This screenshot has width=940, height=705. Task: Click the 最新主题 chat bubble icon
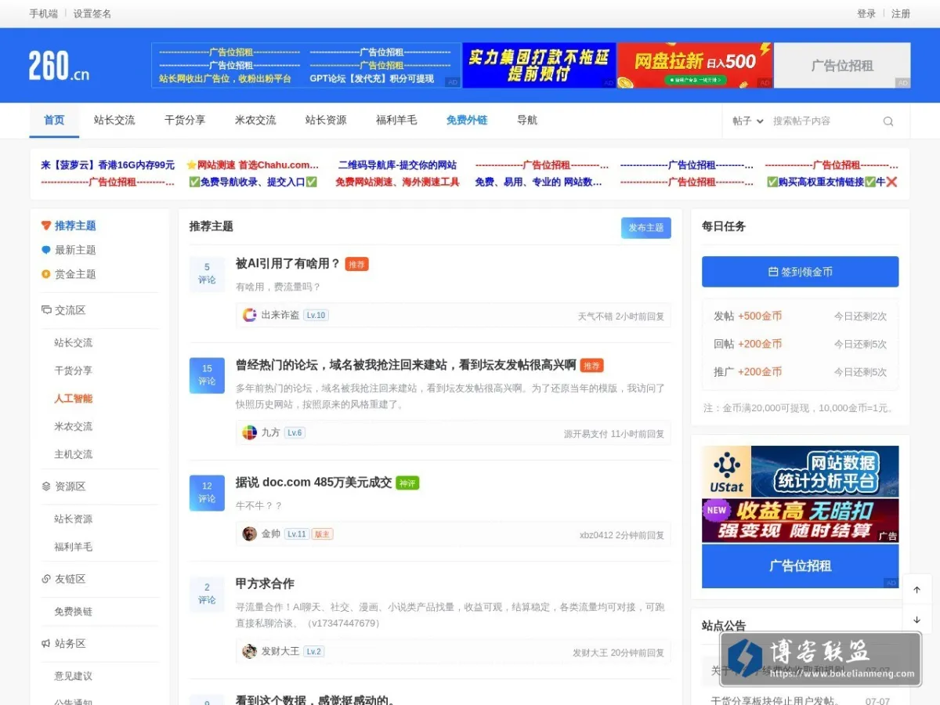[46, 250]
